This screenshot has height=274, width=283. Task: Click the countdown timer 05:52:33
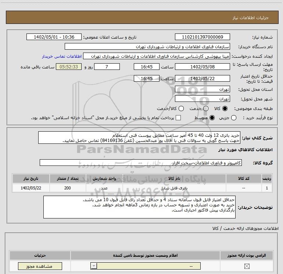(69, 67)
